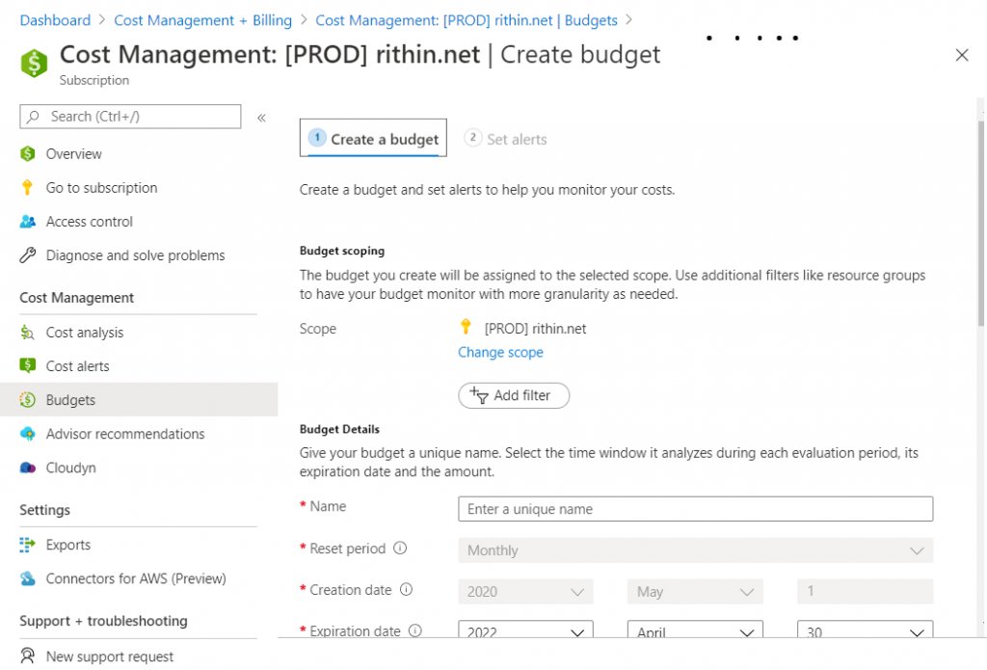Click the Cost Management + Billing breadcrumb
987x670 pixels.
pyautogui.click(x=202, y=20)
